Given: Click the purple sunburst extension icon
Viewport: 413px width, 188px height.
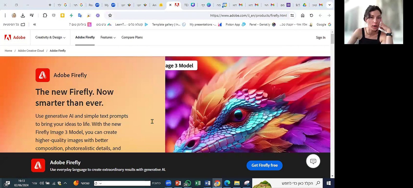Looking at the screenshot, I should tap(98, 15).
